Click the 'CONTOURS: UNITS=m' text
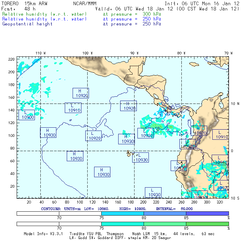The width and height of the screenshot is (241, 241). tap(61, 209)
